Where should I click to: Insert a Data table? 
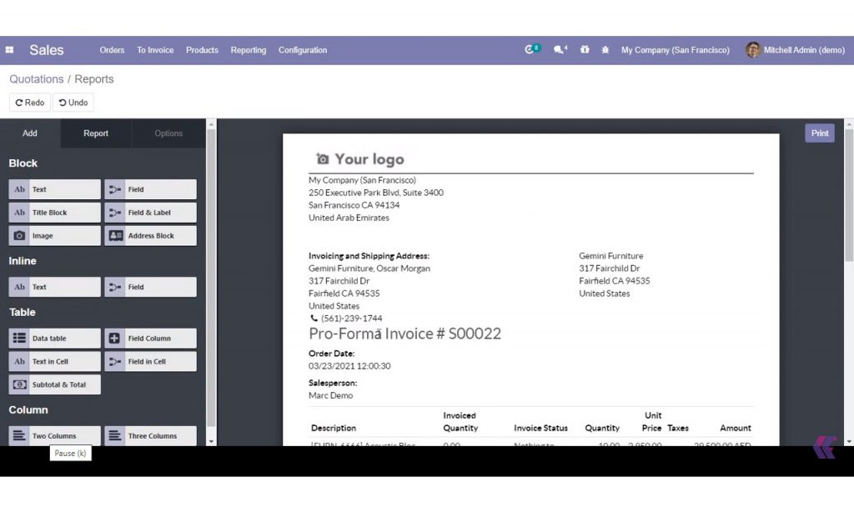click(x=54, y=338)
